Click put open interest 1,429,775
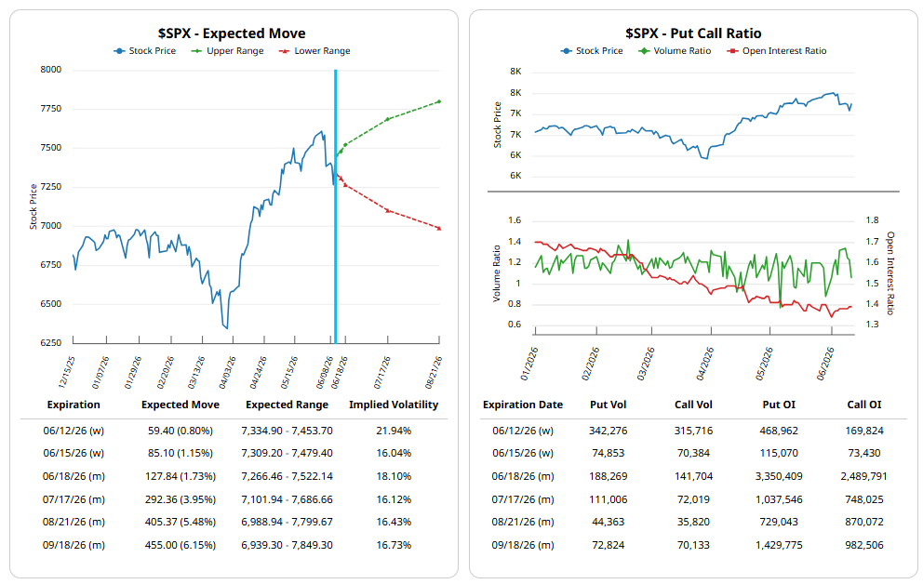 point(779,545)
